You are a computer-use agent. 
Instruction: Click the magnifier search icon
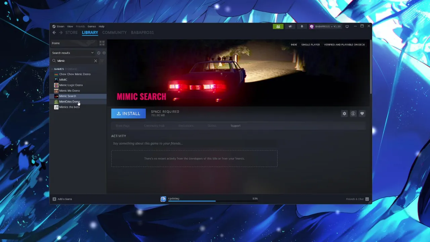[54, 61]
